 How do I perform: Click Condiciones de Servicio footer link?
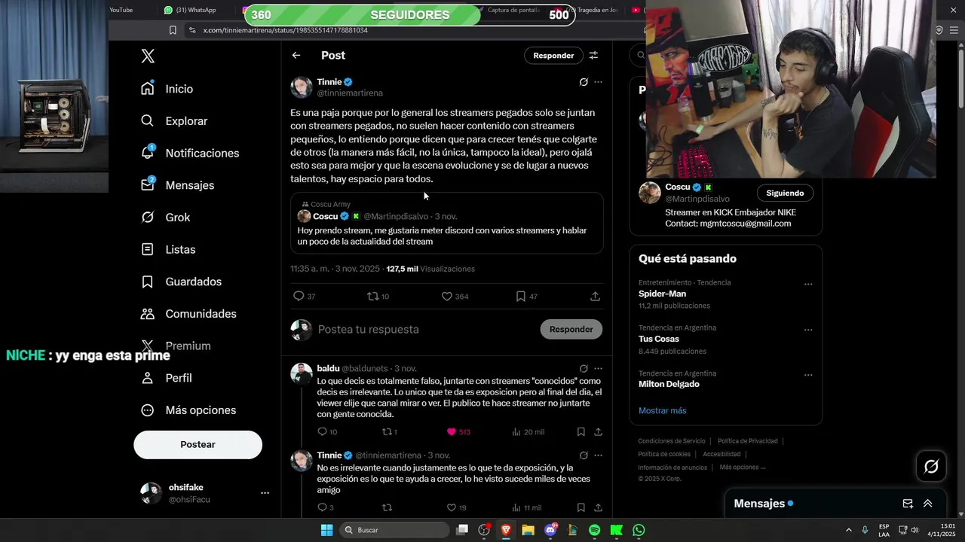coord(672,441)
